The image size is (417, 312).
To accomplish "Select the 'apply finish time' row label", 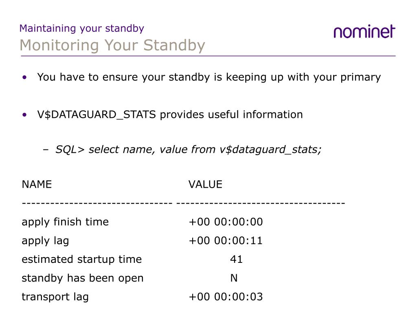I will (65, 222).
